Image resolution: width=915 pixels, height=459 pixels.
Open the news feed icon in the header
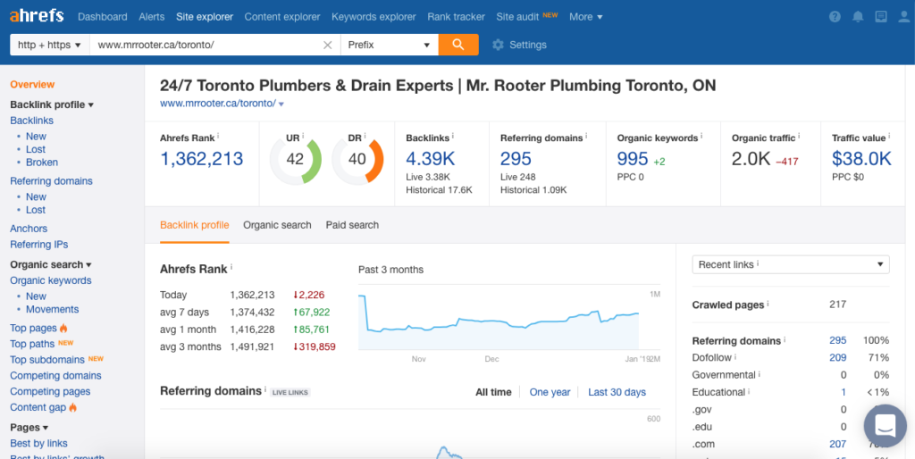pos(881,17)
